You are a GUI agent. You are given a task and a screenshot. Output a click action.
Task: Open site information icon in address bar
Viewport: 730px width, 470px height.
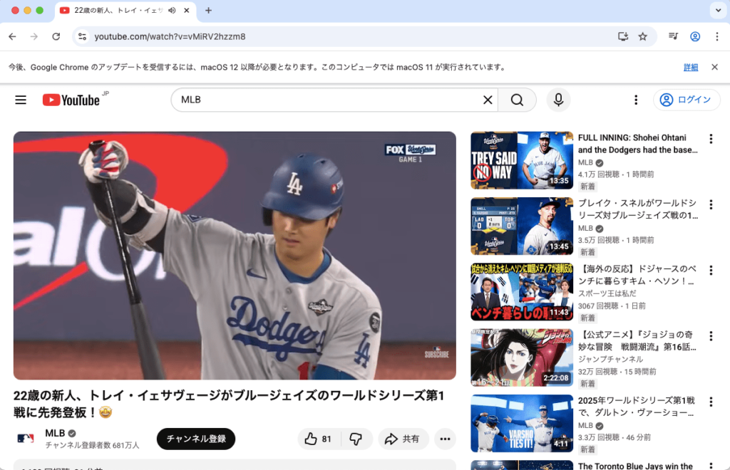pyautogui.click(x=83, y=36)
